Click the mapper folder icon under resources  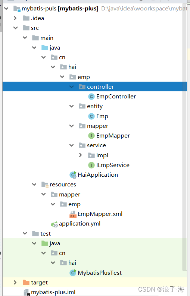click(54, 195)
